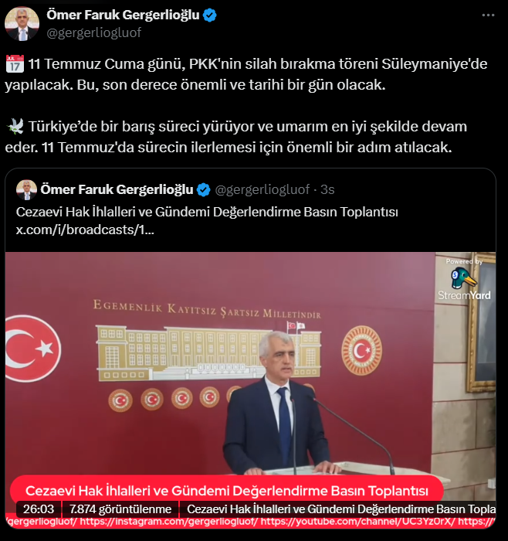Open the quoted tweet's author name
Viewport: 508px width, 541px height.
[117, 189]
